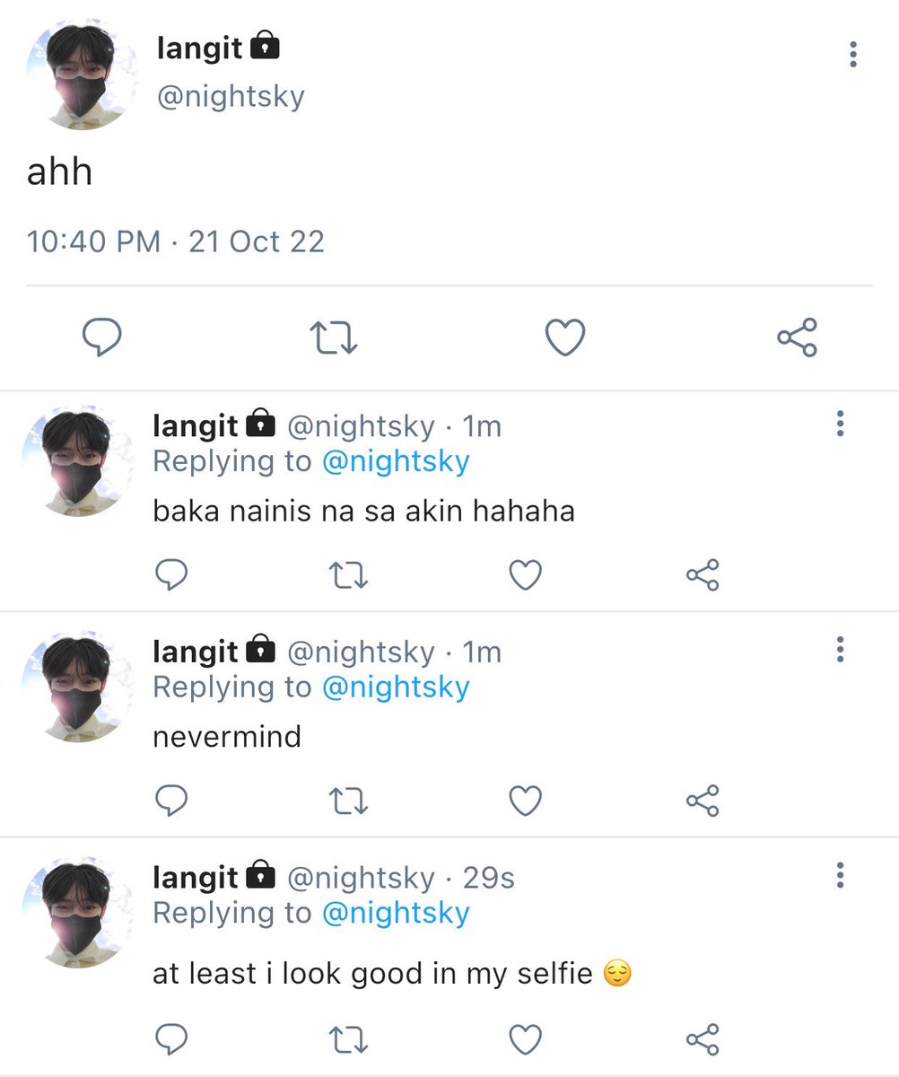The image size is (899, 1077).
Task: Like the selfie tweet reply
Action: [525, 1040]
